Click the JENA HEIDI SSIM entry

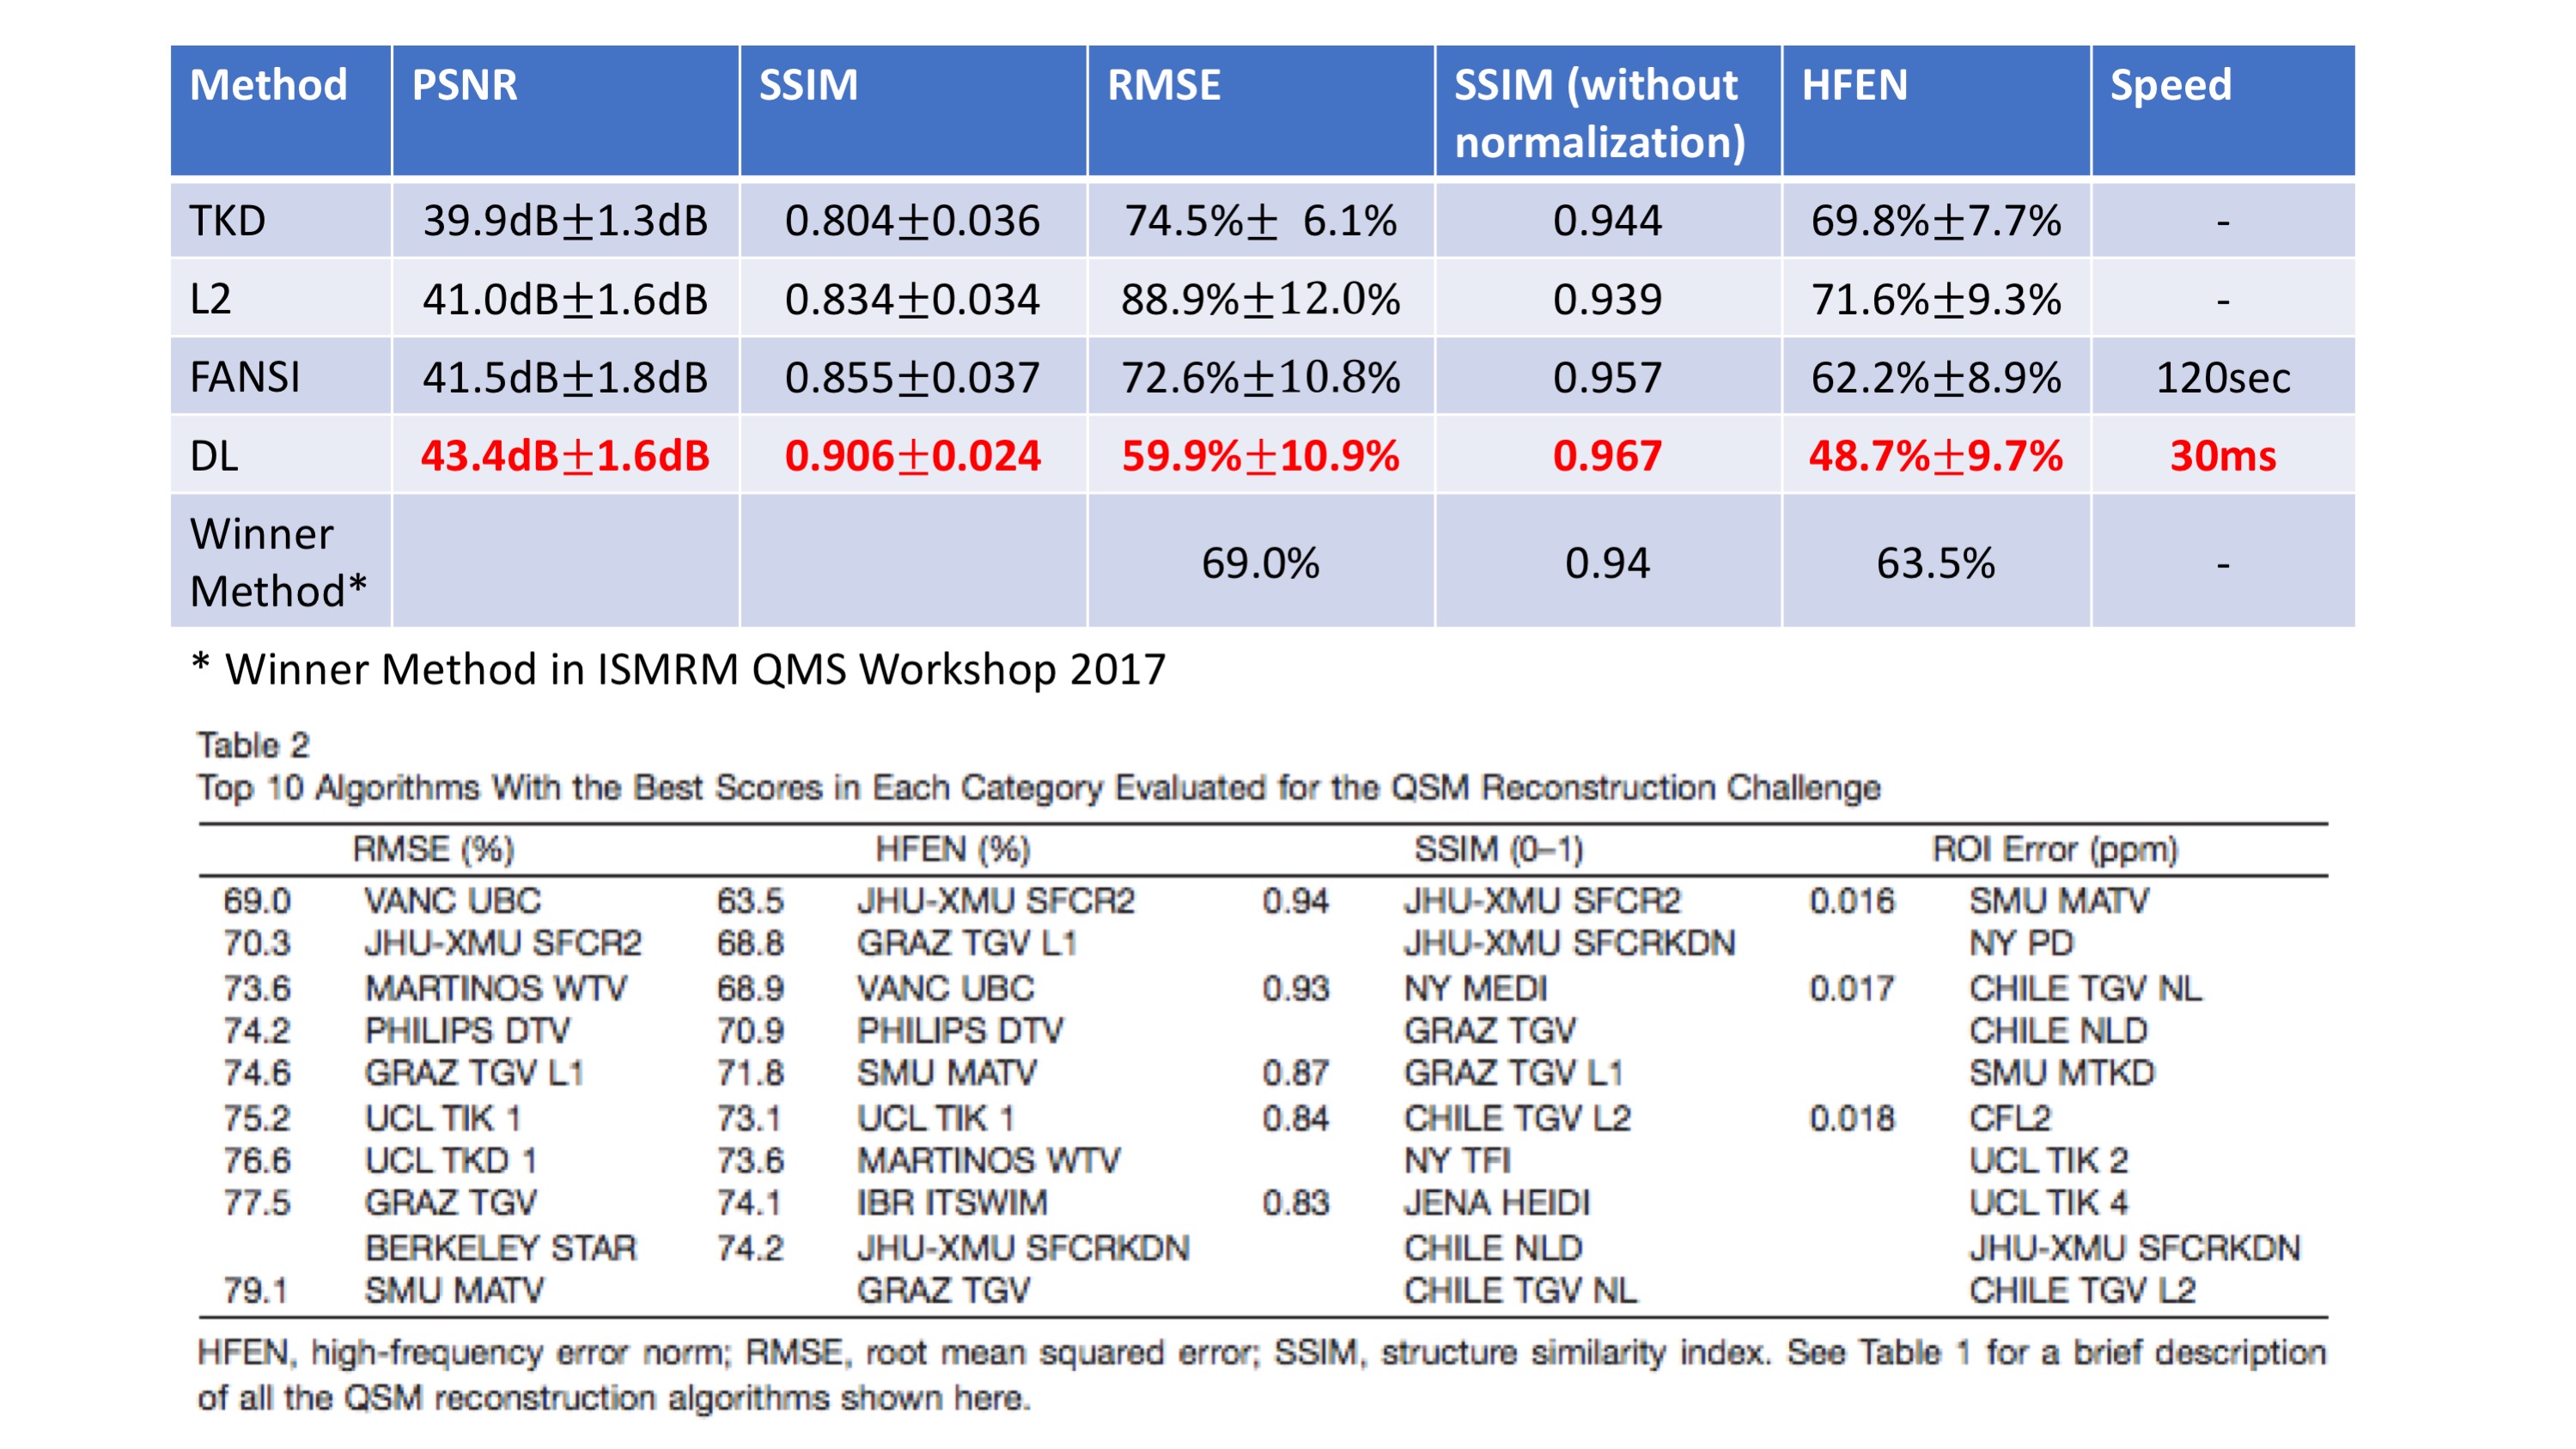click(x=1496, y=1203)
